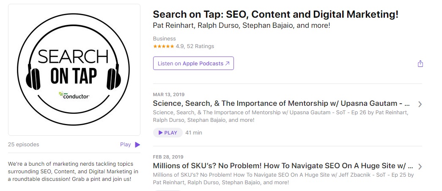This screenshot has width=442, height=191.
Task: Open the Science, Search & Mentorship episode title
Action: [x=281, y=103]
